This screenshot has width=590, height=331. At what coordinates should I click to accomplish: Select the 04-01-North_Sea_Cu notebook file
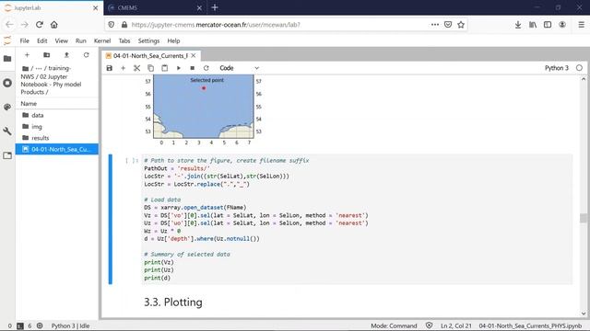[x=57, y=149]
